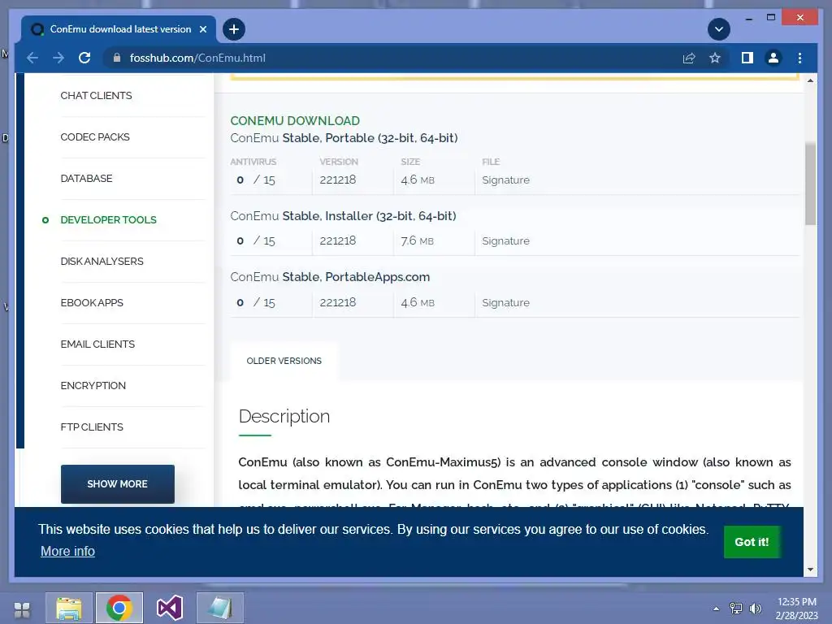Click the padlock site info icon
Viewport: 832px width, 624px height.
[117, 58]
